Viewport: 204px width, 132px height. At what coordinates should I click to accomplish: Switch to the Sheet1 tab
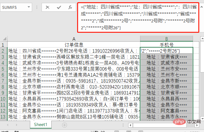pos(41,124)
